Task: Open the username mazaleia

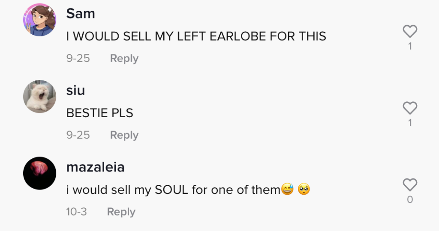Action: tap(95, 167)
